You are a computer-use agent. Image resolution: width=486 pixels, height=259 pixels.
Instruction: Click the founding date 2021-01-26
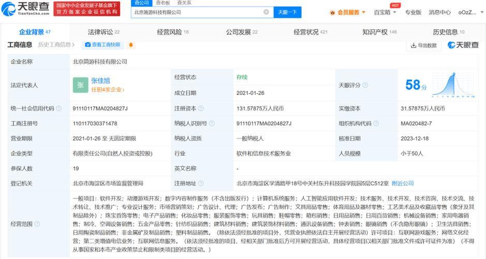point(251,93)
